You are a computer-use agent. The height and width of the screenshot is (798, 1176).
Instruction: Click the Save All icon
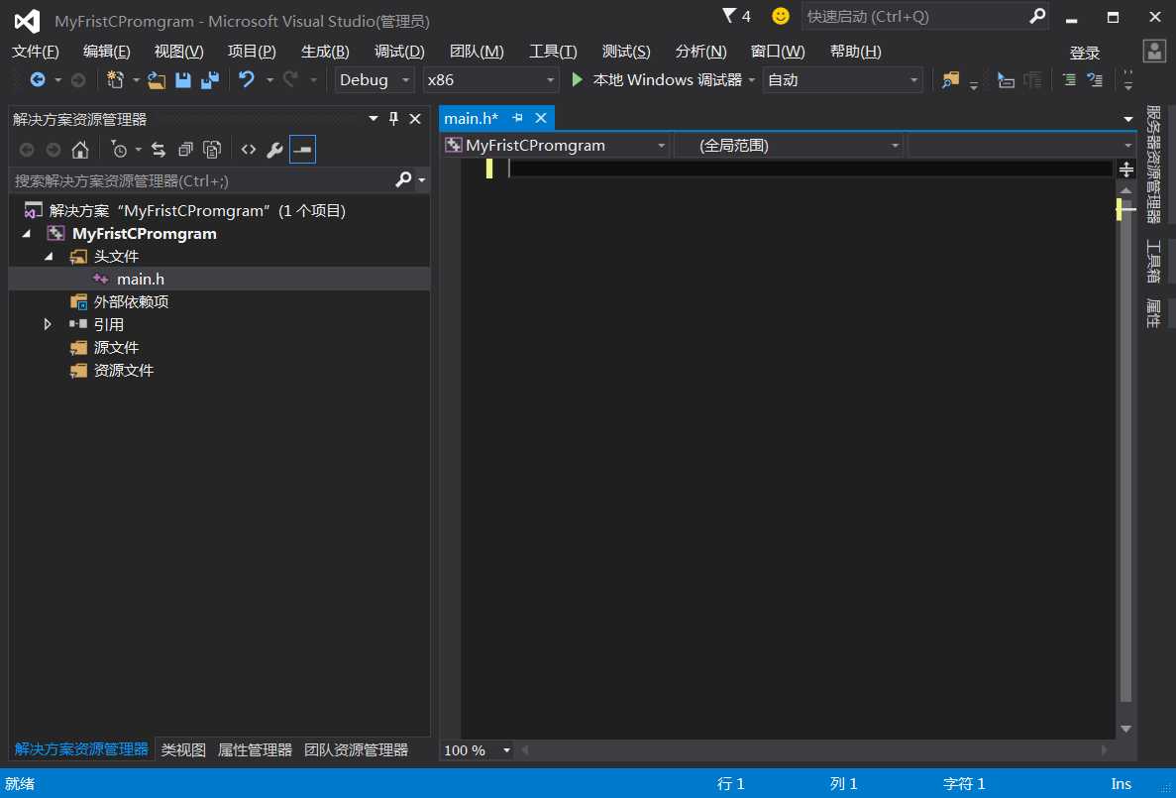pos(210,79)
